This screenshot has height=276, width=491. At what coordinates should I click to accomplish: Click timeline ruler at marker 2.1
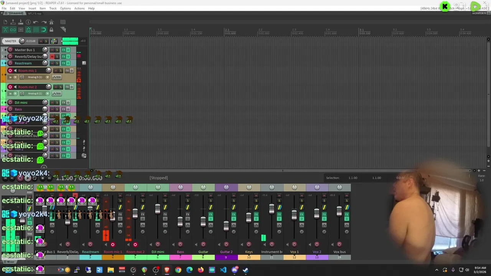pyautogui.click(x=227, y=30)
